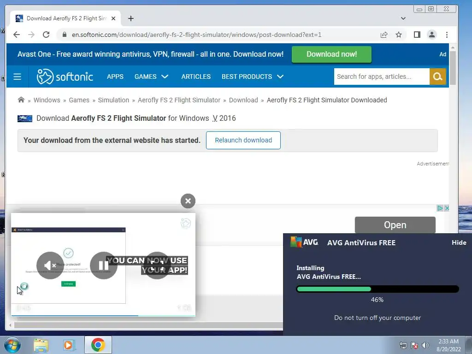Open the Simulation breadcrumb link
The height and width of the screenshot is (354, 472).
[x=113, y=100]
